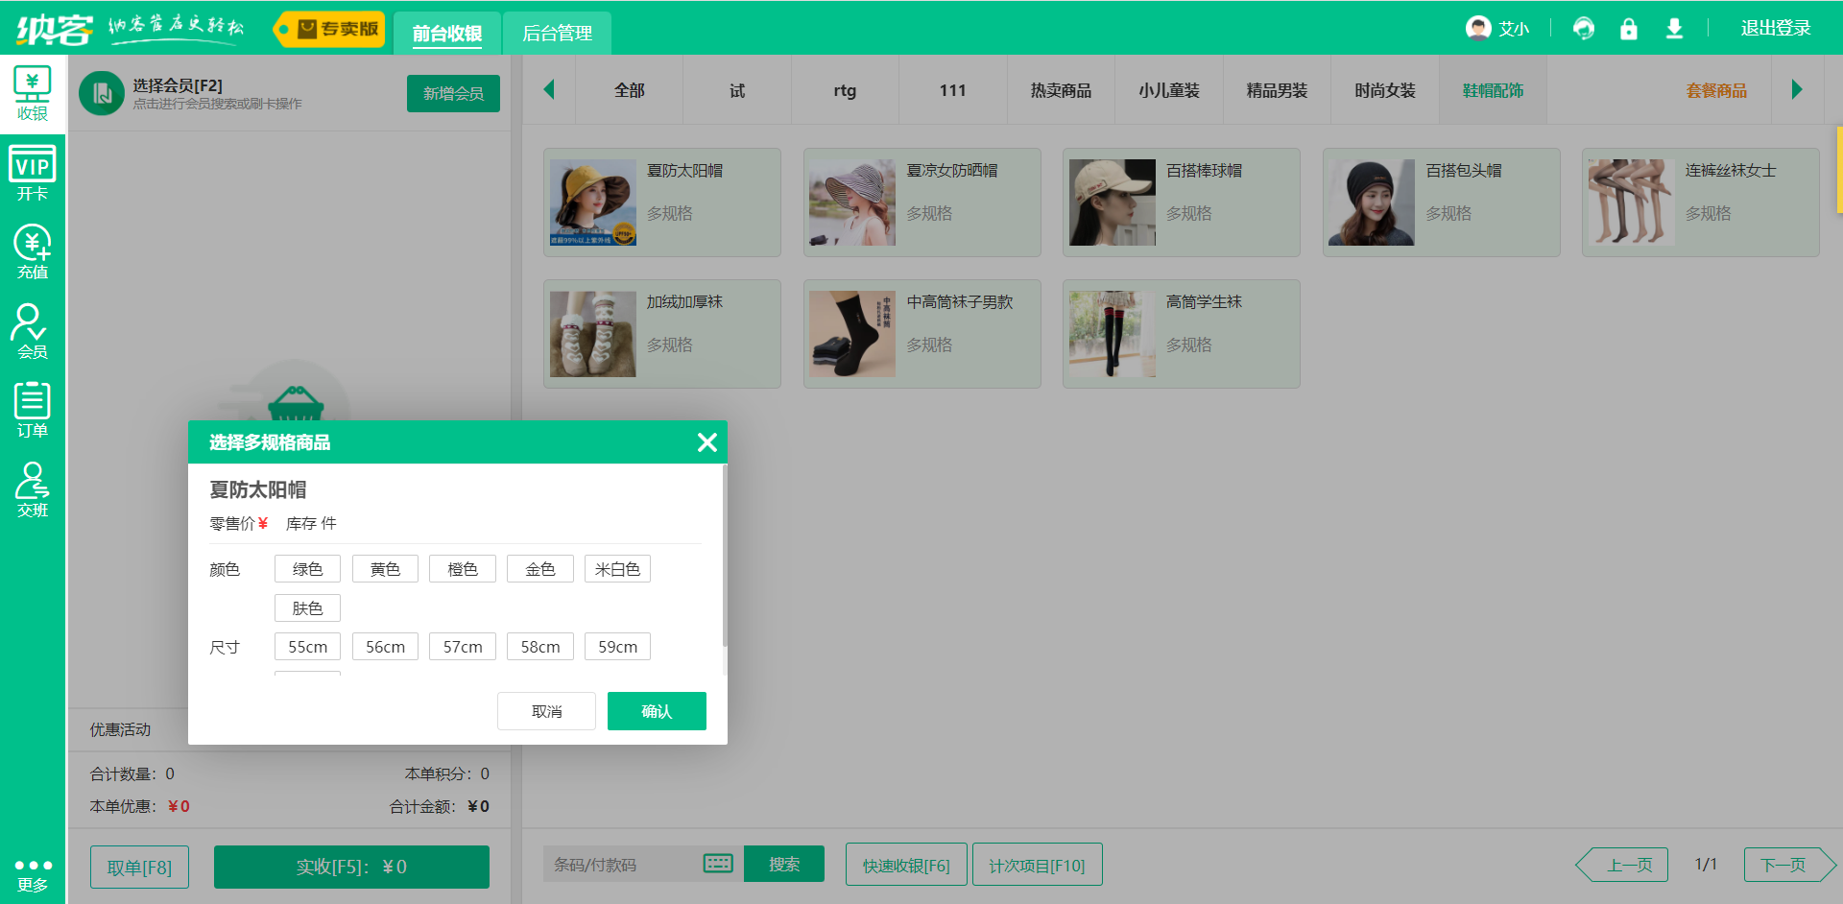This screenshot has width=1843, height=904.
Task: Switch to the 后台管理 tab
Action: coord(557,32)
